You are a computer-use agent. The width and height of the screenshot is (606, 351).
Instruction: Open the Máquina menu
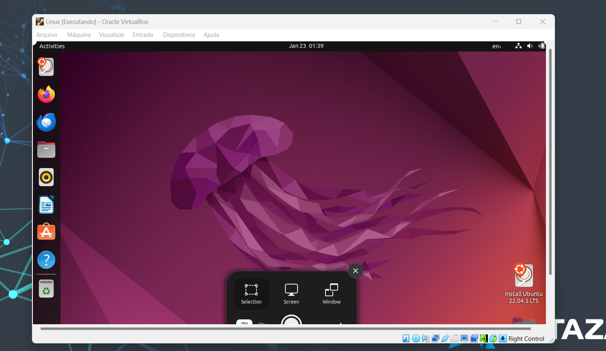pyautogui.click(x=79, y=35)
